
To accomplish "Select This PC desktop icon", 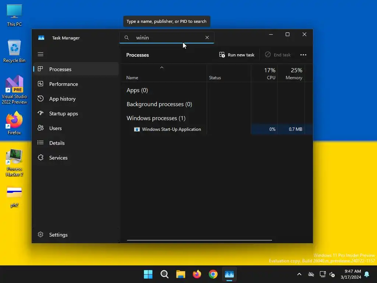I will coord(14,15).
